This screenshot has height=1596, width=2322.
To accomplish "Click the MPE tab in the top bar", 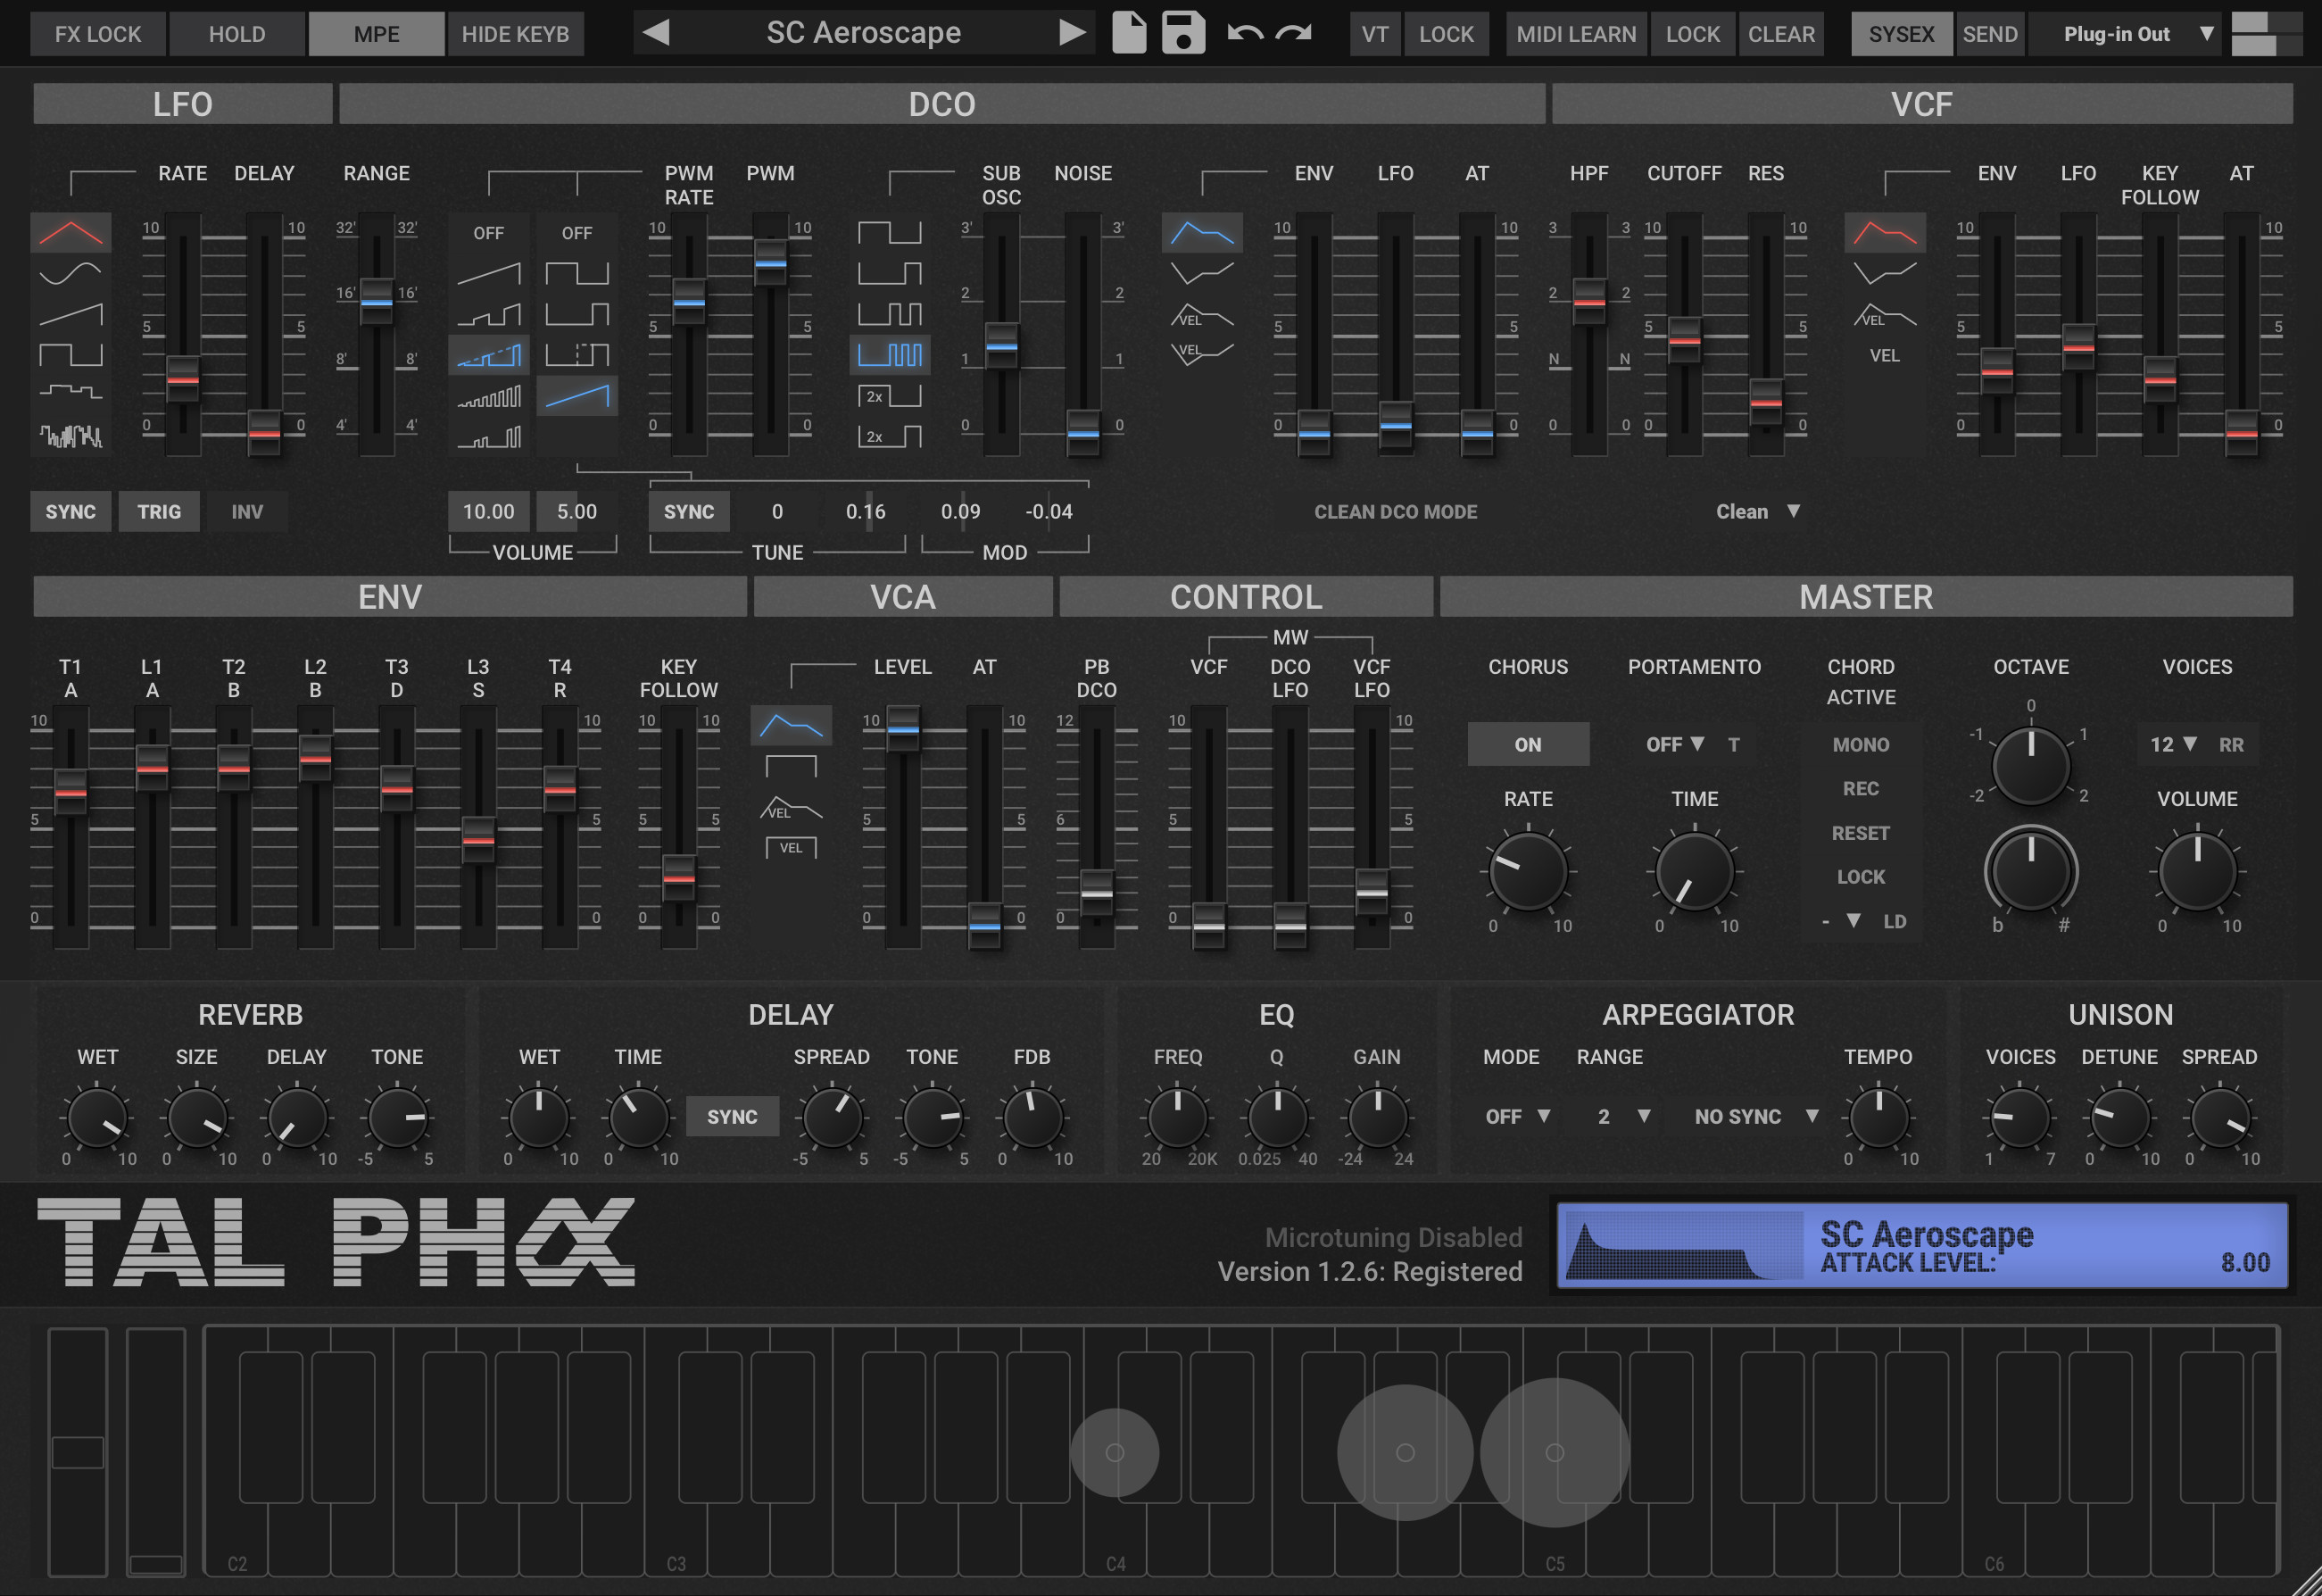I will [376, 34].
